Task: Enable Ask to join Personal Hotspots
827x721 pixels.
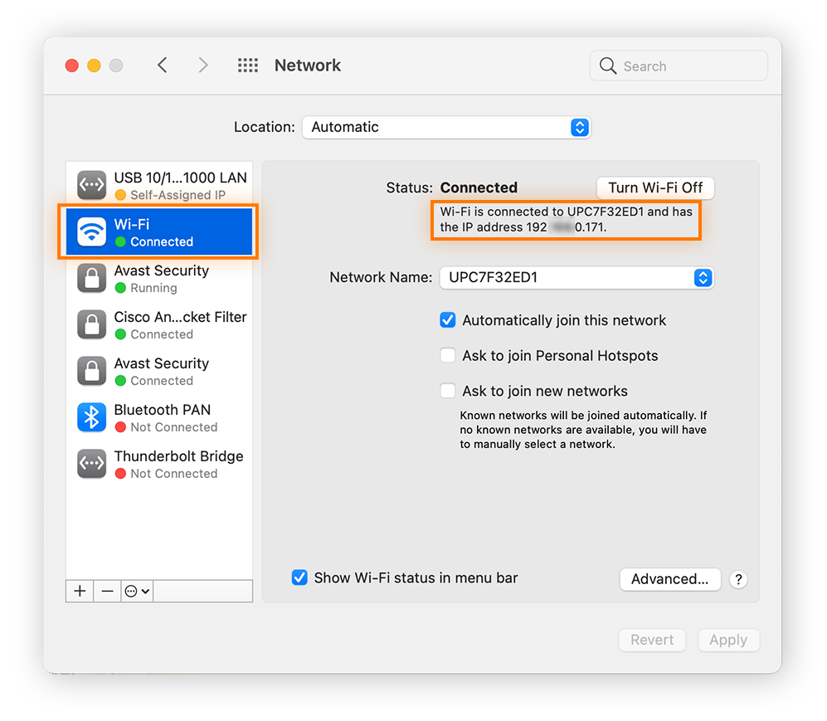Action: point(447,355)
